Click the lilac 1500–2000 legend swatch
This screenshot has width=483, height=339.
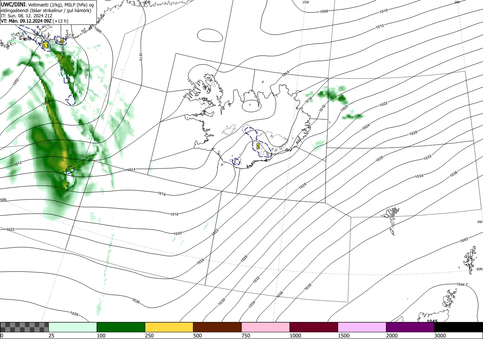click(x=362, y=327)
